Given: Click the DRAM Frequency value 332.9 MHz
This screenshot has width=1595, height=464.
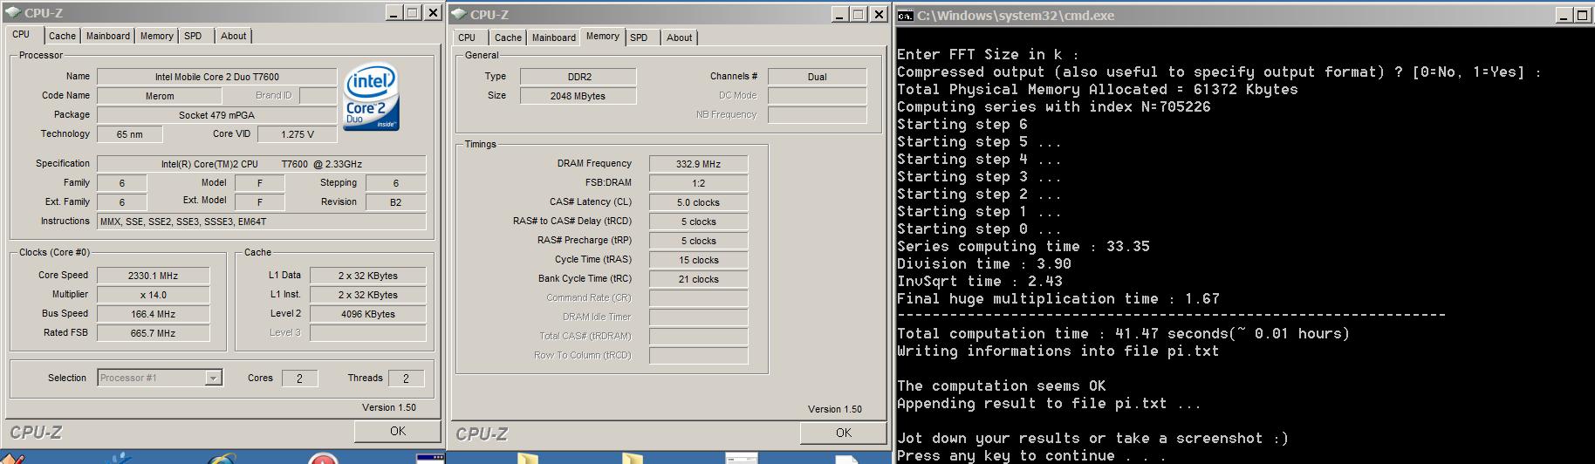Looking at the screenshot, I should tap(698, 164).
